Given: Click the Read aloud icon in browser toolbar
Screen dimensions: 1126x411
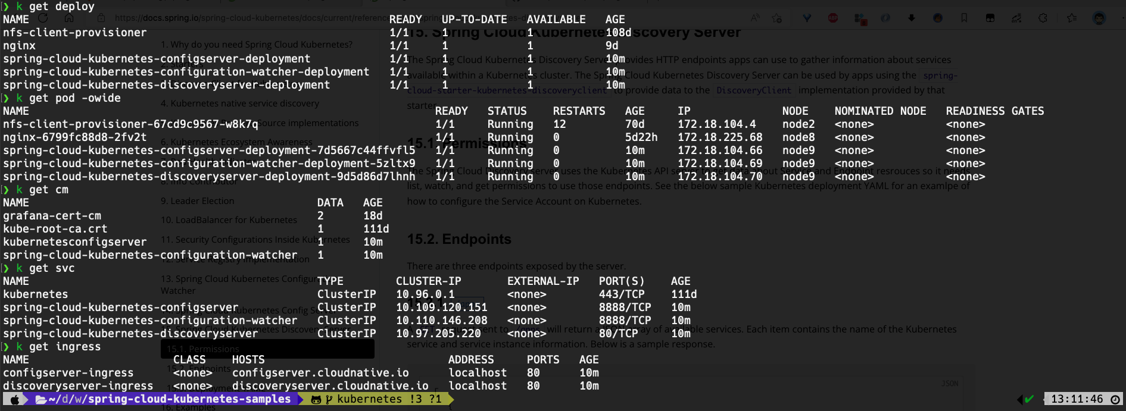Looking at the screenshot, I should point(755,18).
